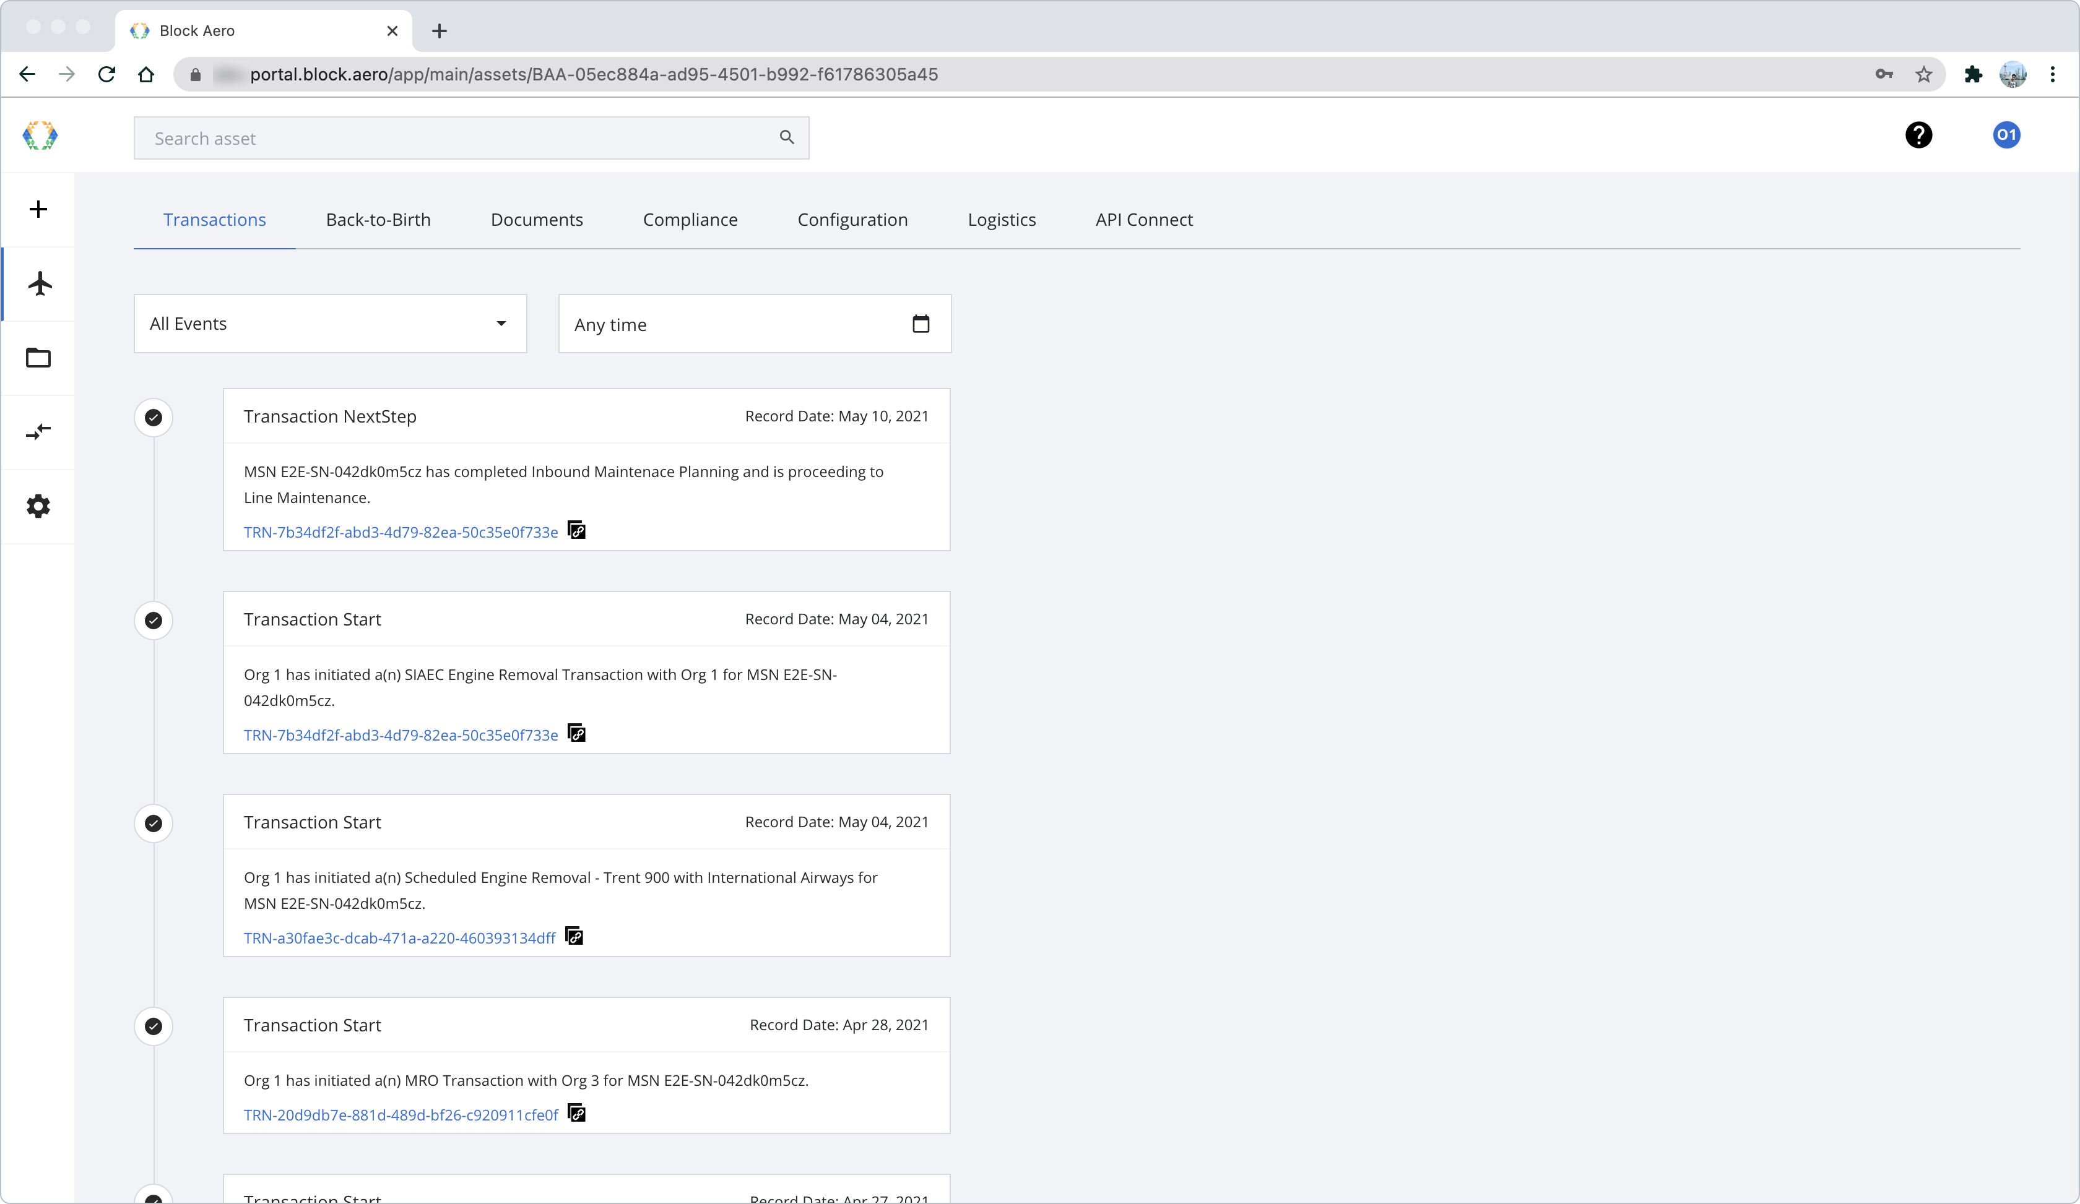Click the checkmark circle beside Transaction NextStep

153,417
